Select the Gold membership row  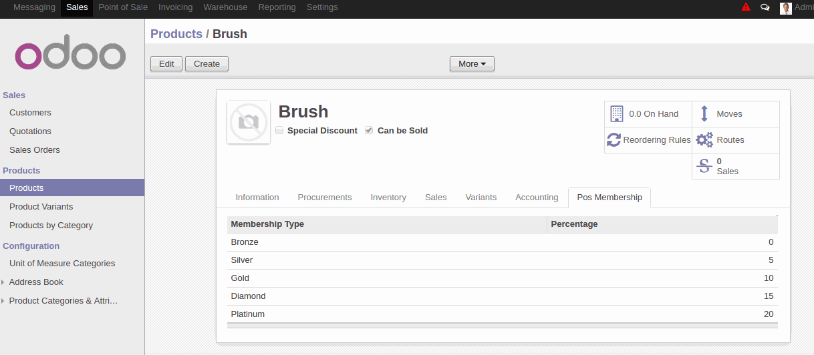[502, 278]
